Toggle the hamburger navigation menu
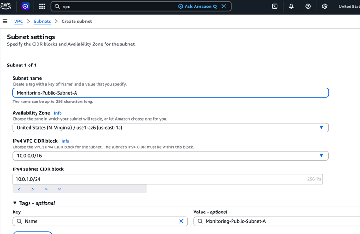The image size is (360, 234). (x=5, y=21)
